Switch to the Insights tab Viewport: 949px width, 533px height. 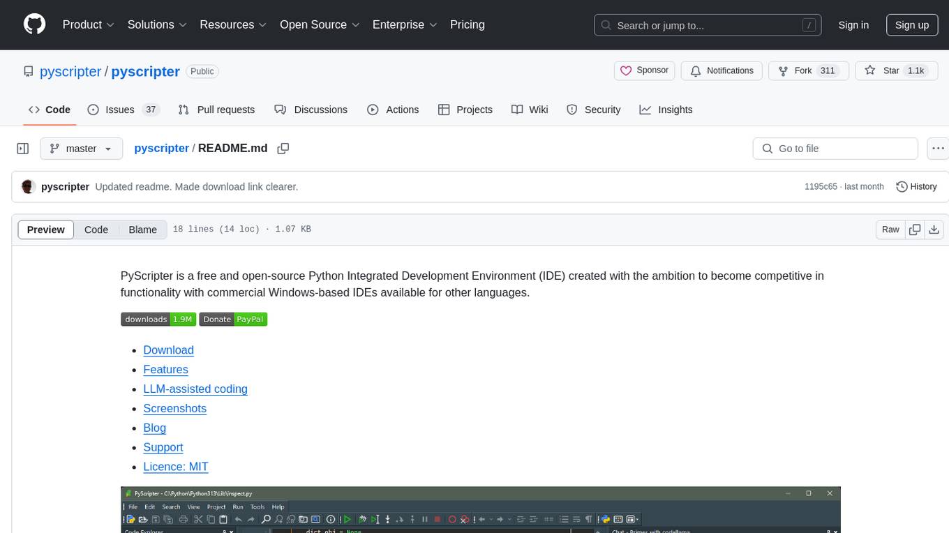(666, 110)
